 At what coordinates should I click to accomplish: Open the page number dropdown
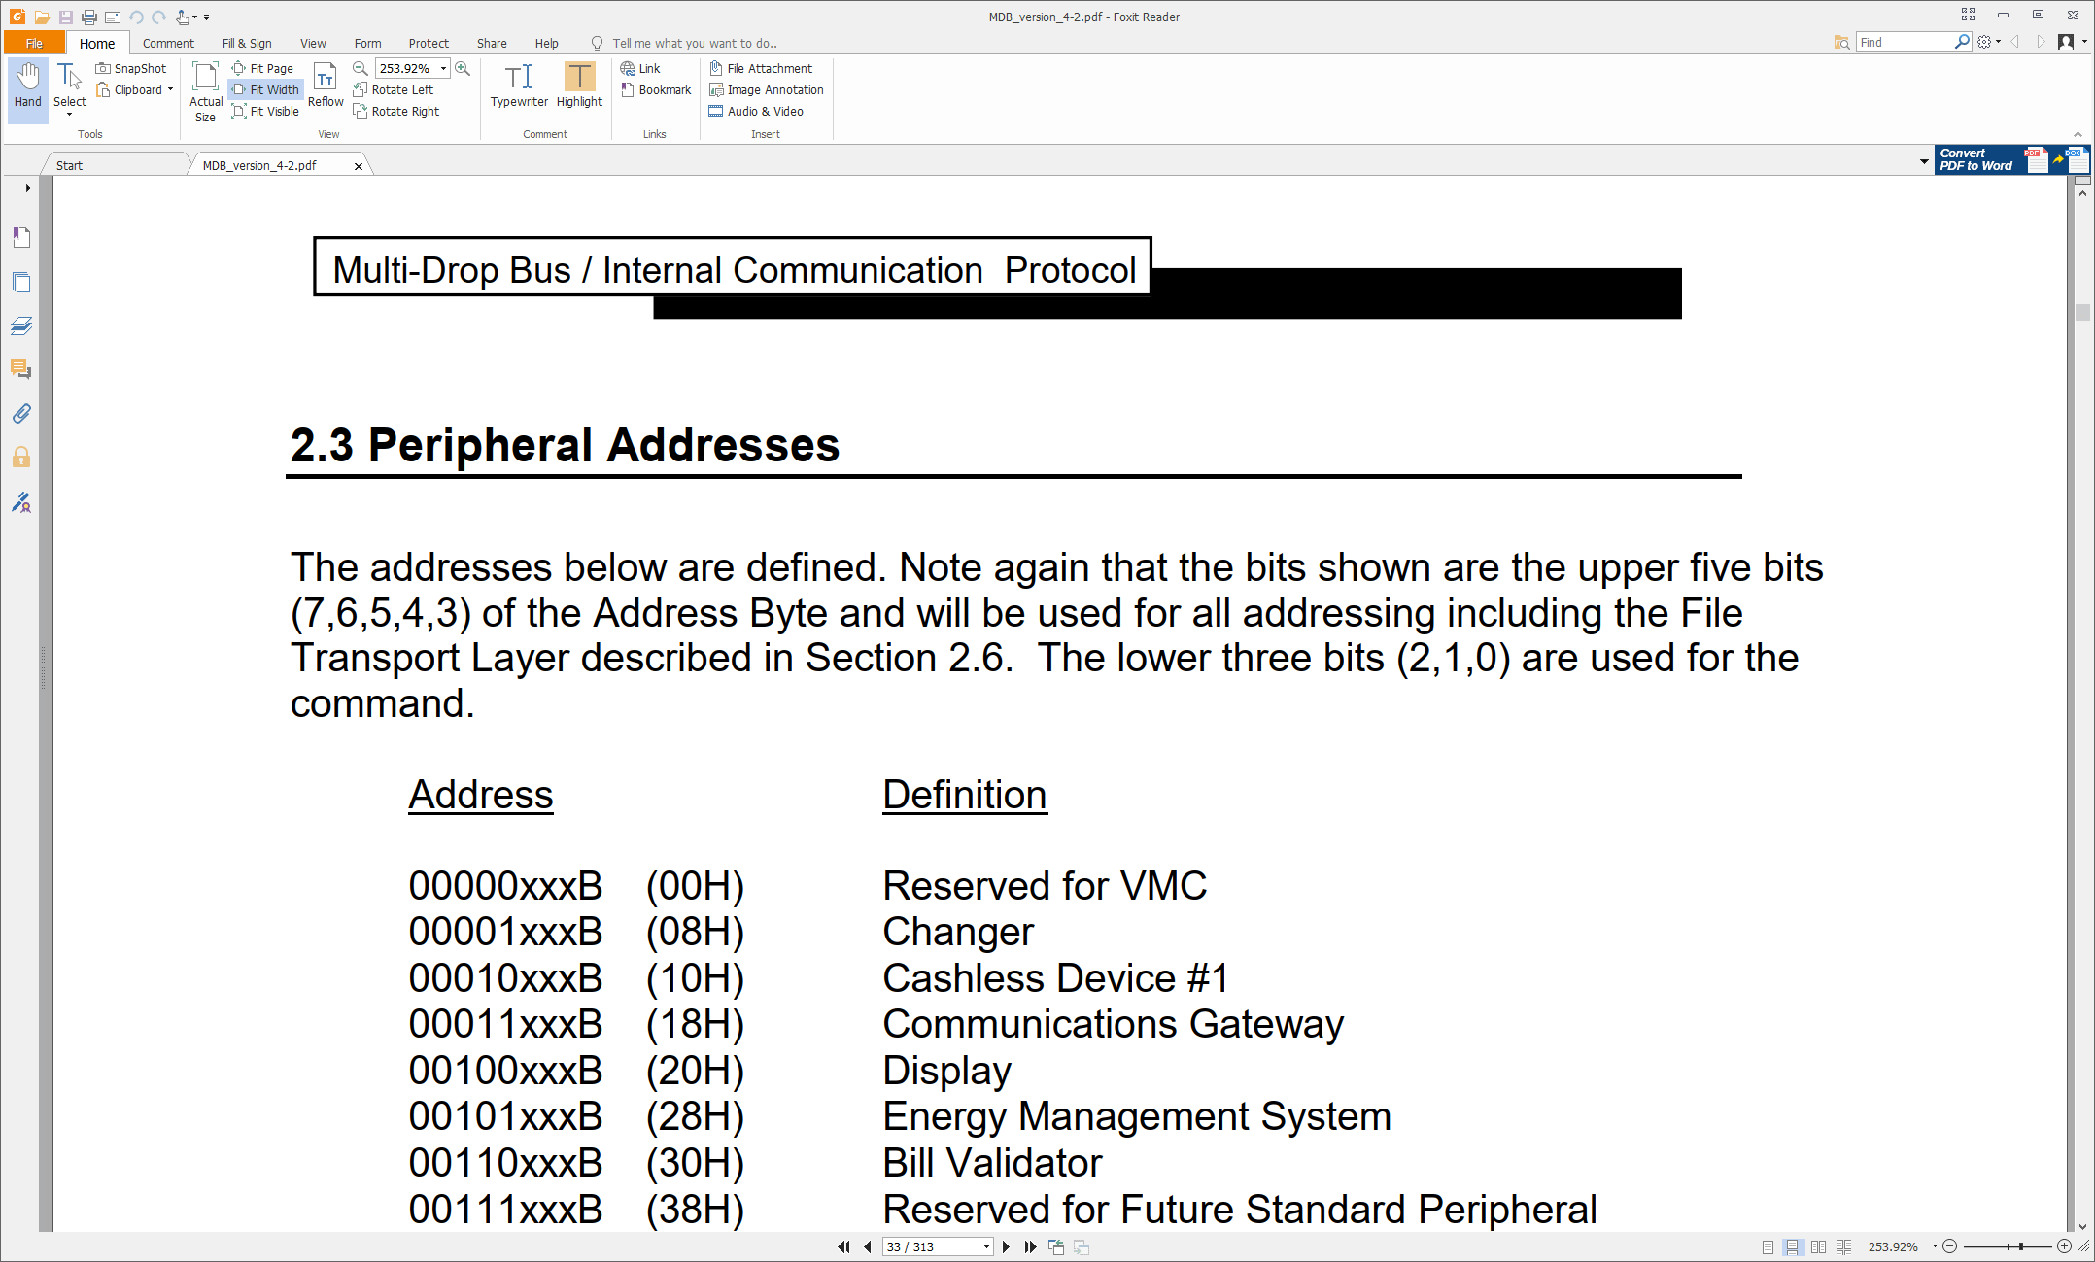pyautogui.click(x=986, y=1246)
